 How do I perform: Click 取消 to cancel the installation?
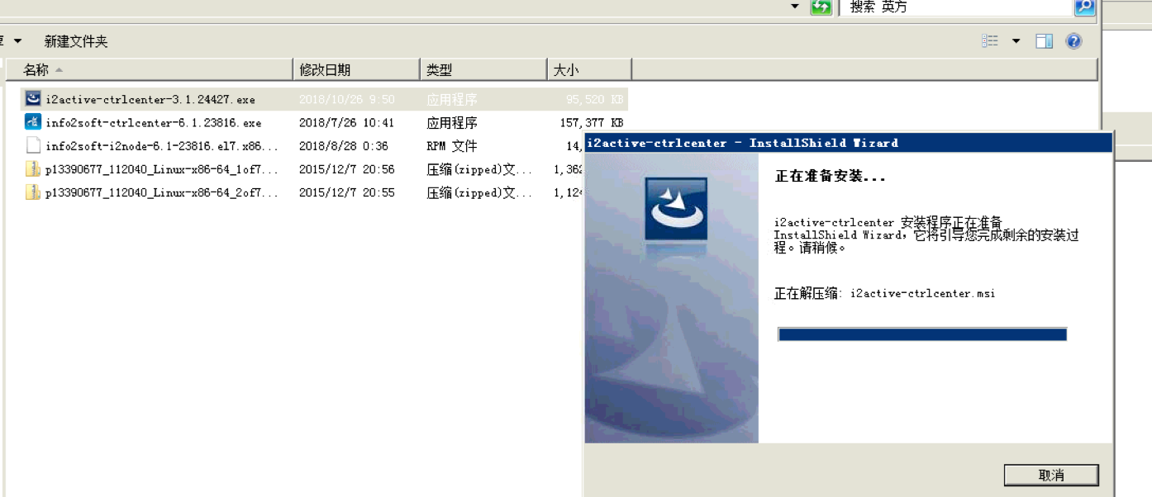click(x=1050, y=475)
